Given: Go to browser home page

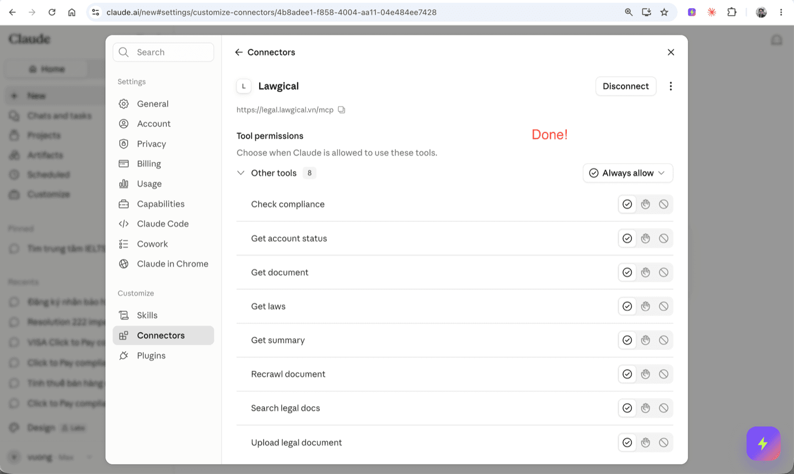Looking at the screenshot, I should coord(72,12).
